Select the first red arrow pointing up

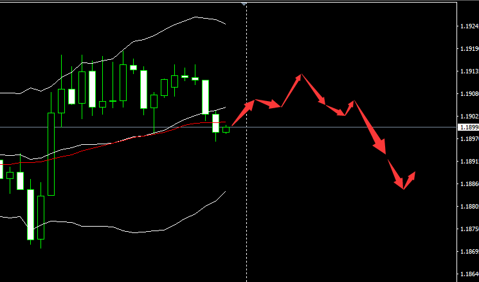pyautogui.click(x=244, y=113)
